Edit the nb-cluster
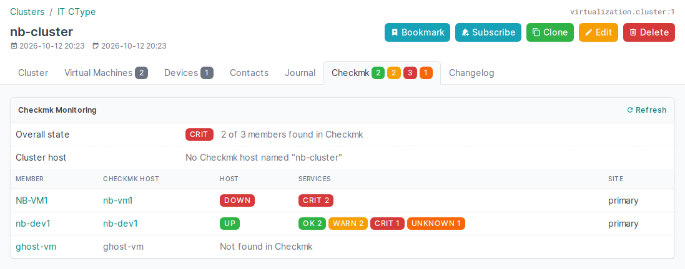The width and height of the screenshot is (685, 269). click(598, 32)
